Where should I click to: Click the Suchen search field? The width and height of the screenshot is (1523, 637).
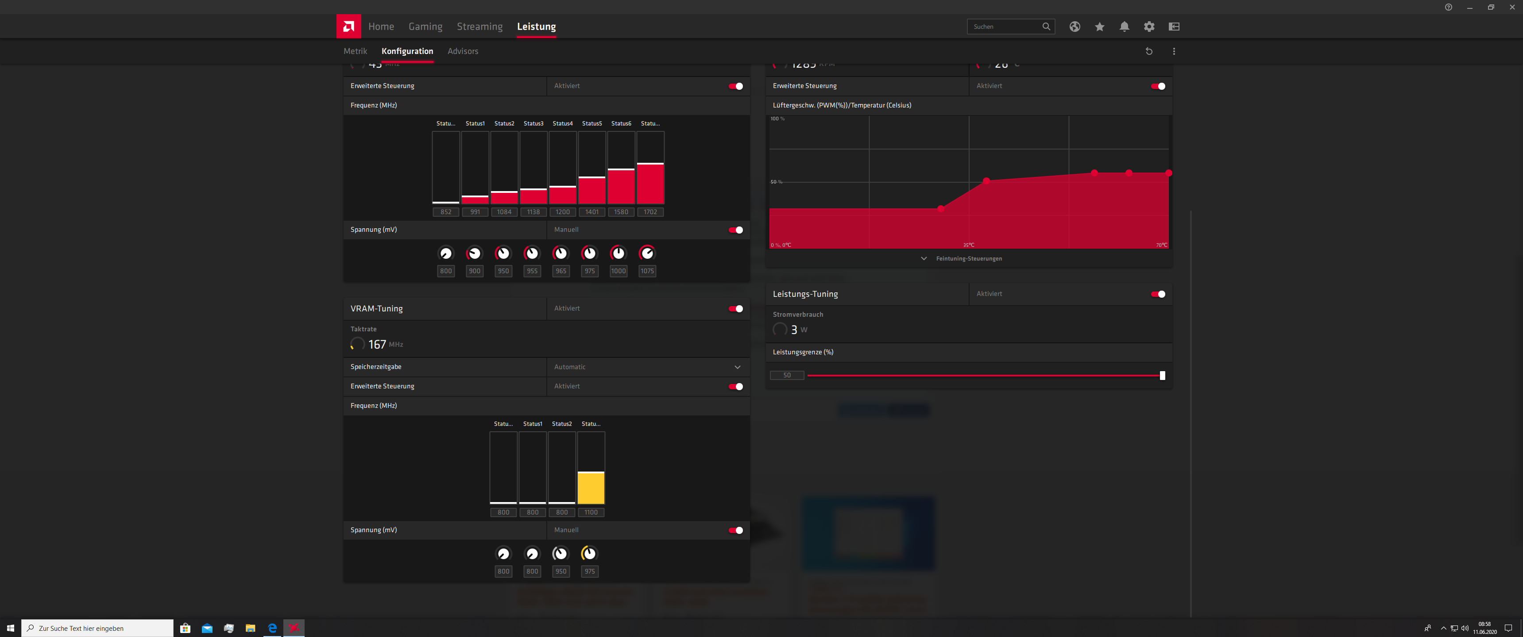(x=1004, y=27)
